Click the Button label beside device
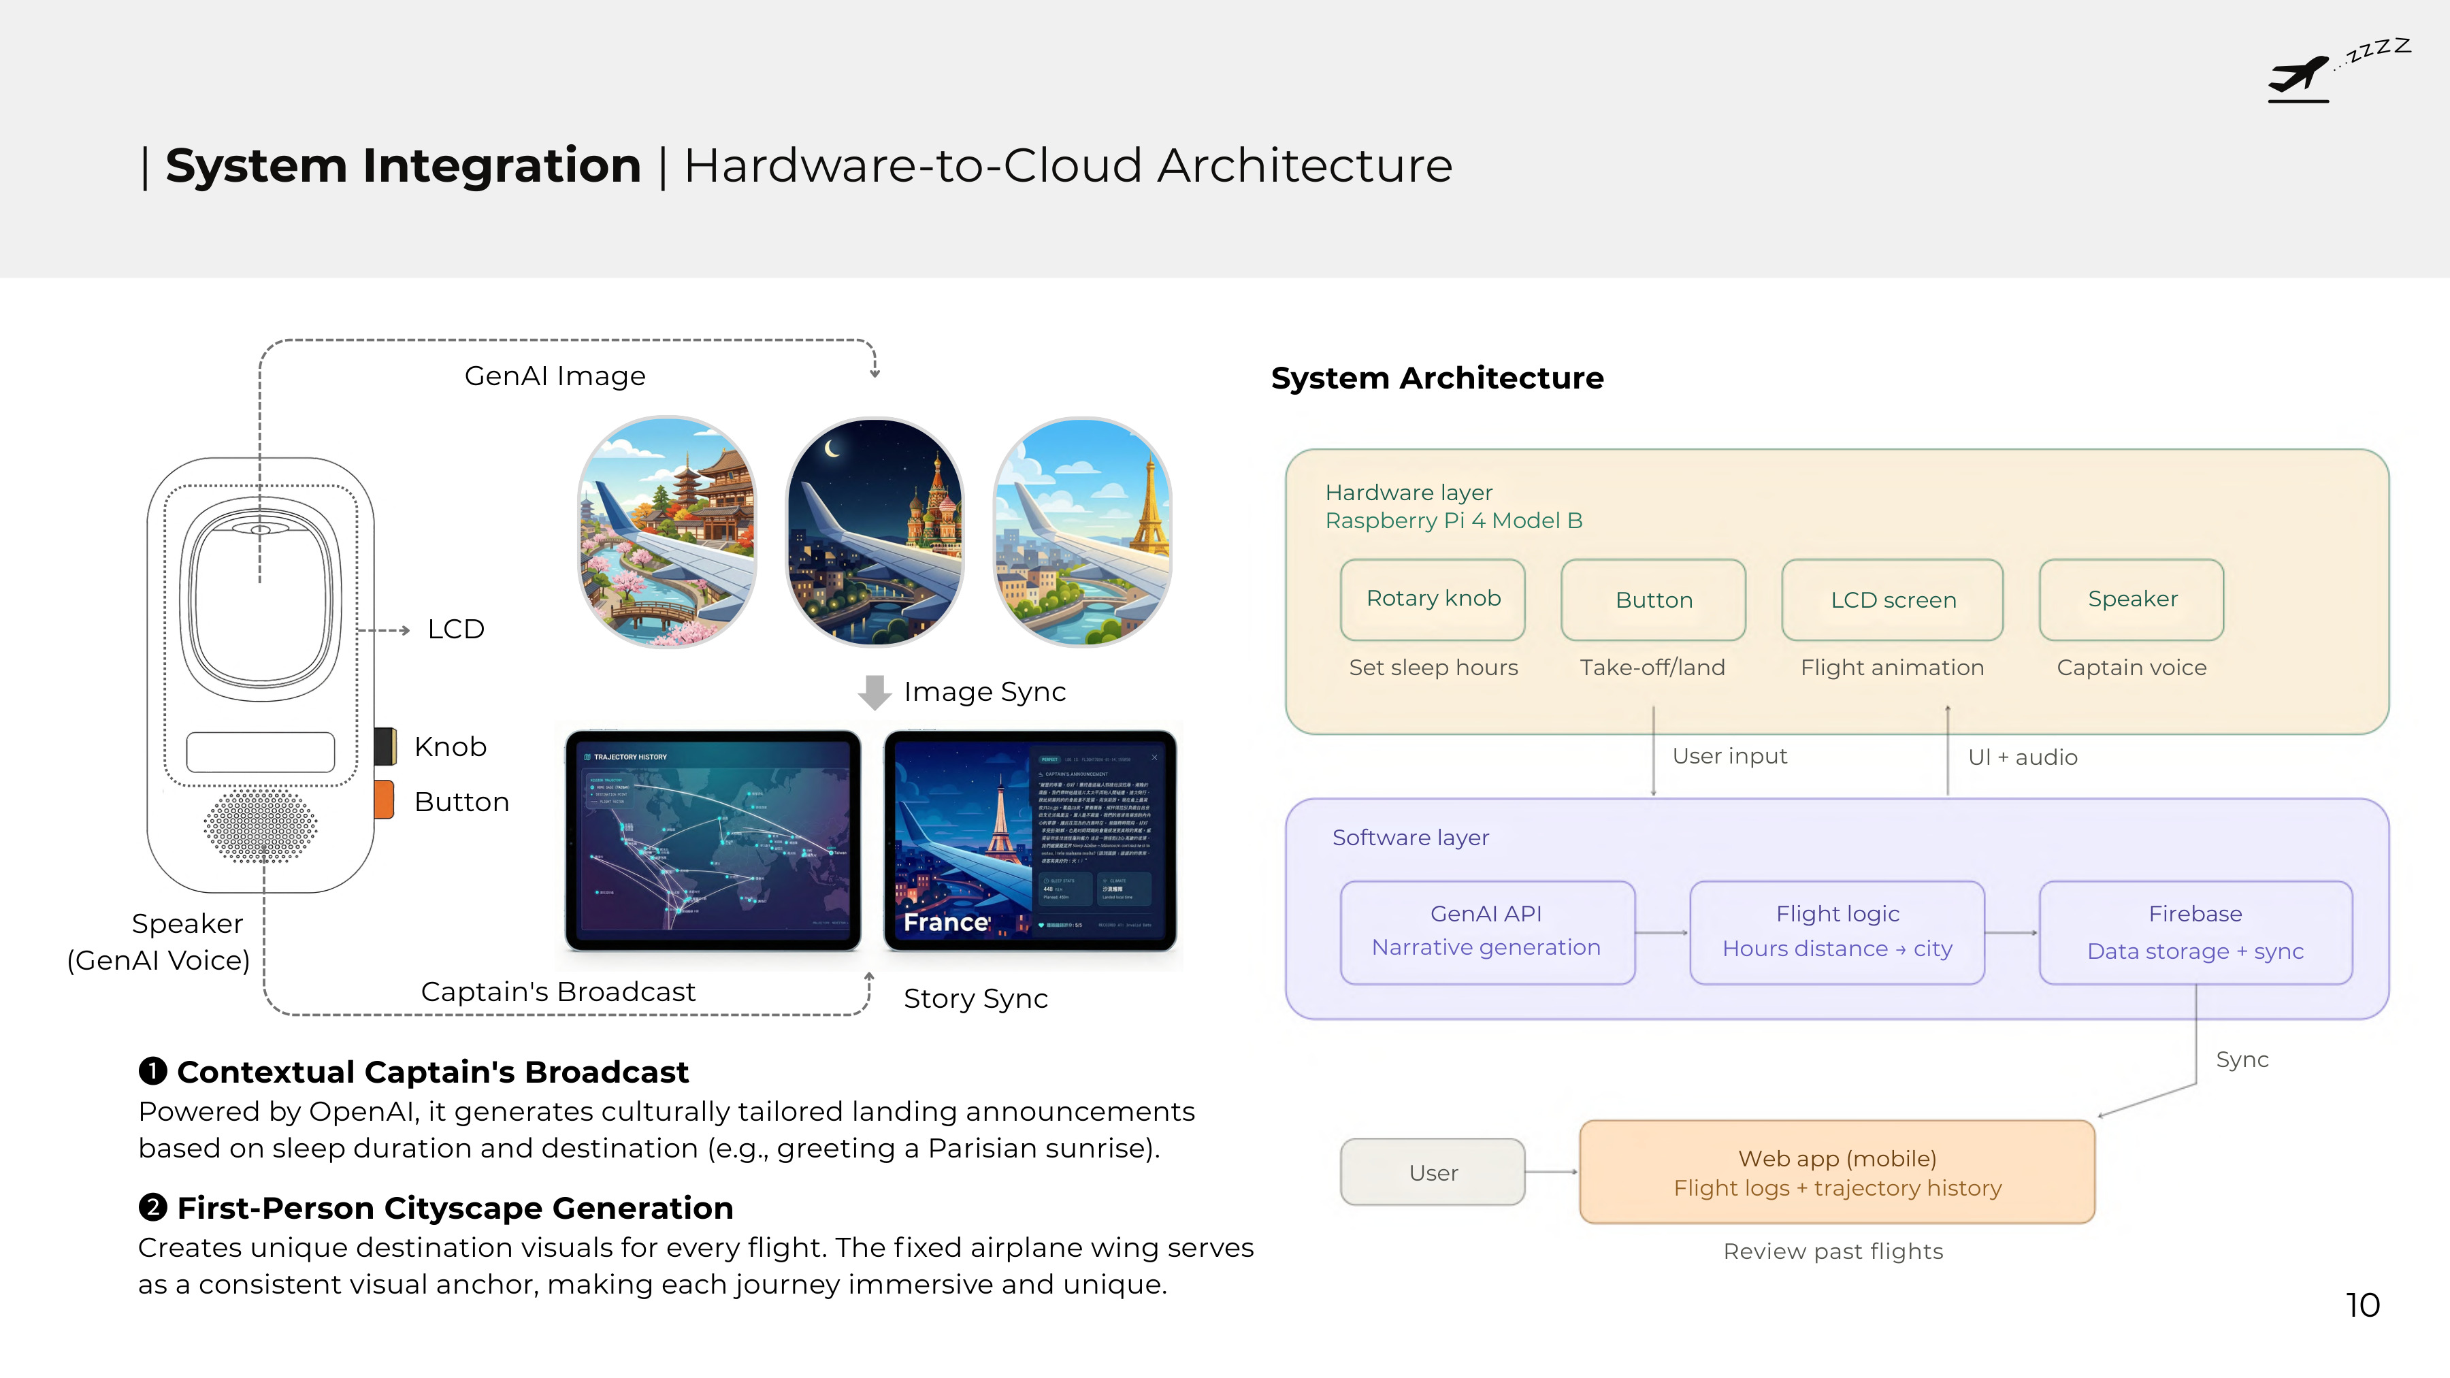Viewport: 2450px width, 1378px height. [462, 802]
